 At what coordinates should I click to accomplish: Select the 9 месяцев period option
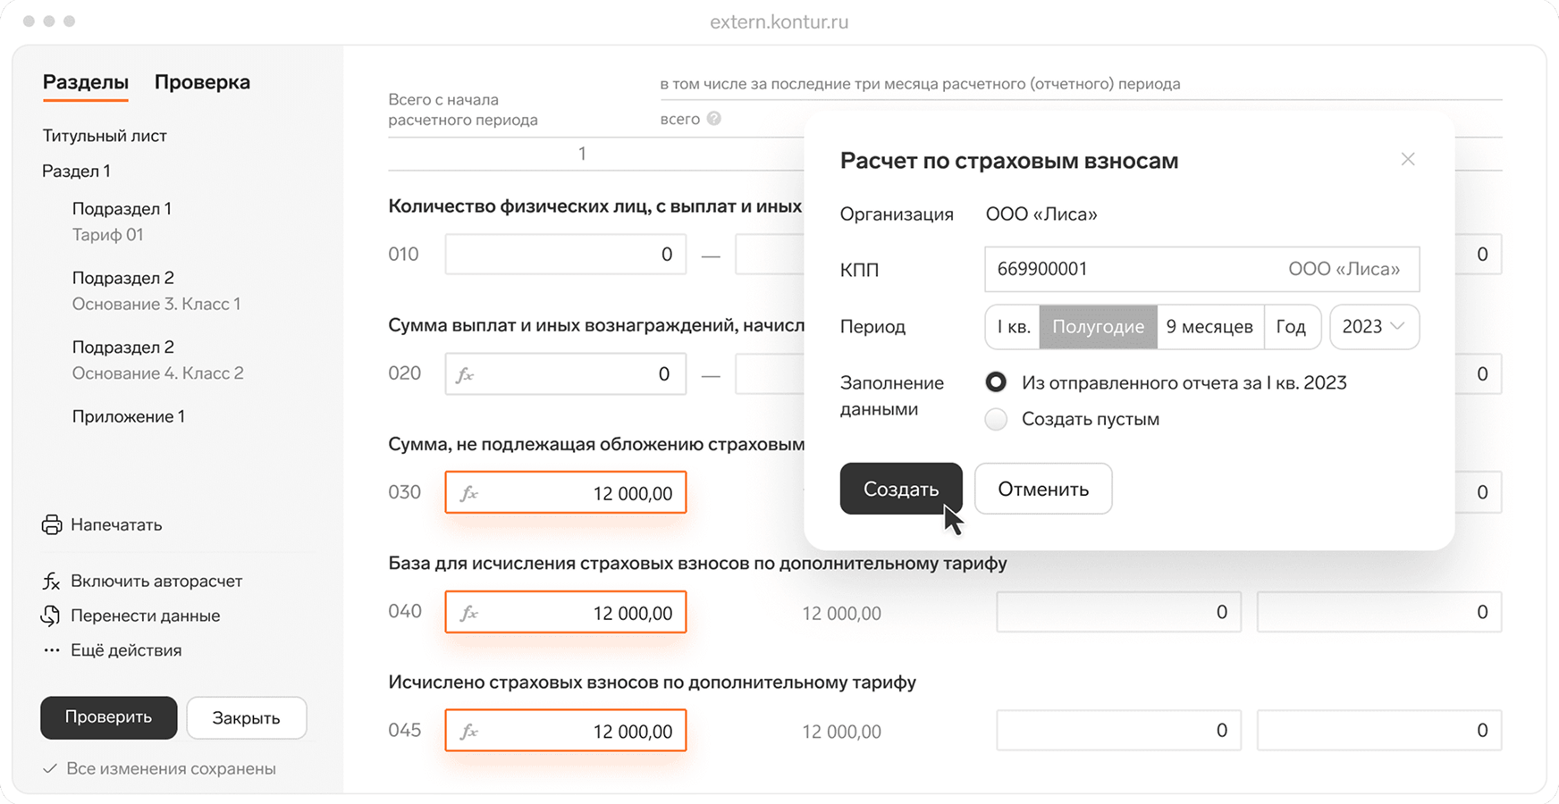[x=1210, y=327]
